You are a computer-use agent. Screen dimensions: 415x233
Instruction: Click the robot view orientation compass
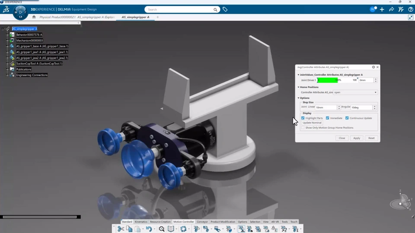point(401,202)
